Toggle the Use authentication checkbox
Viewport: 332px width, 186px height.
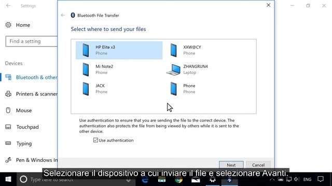pos(95,140)
